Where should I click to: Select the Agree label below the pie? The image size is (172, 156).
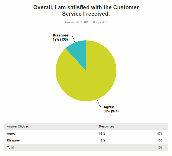[109, 107]
